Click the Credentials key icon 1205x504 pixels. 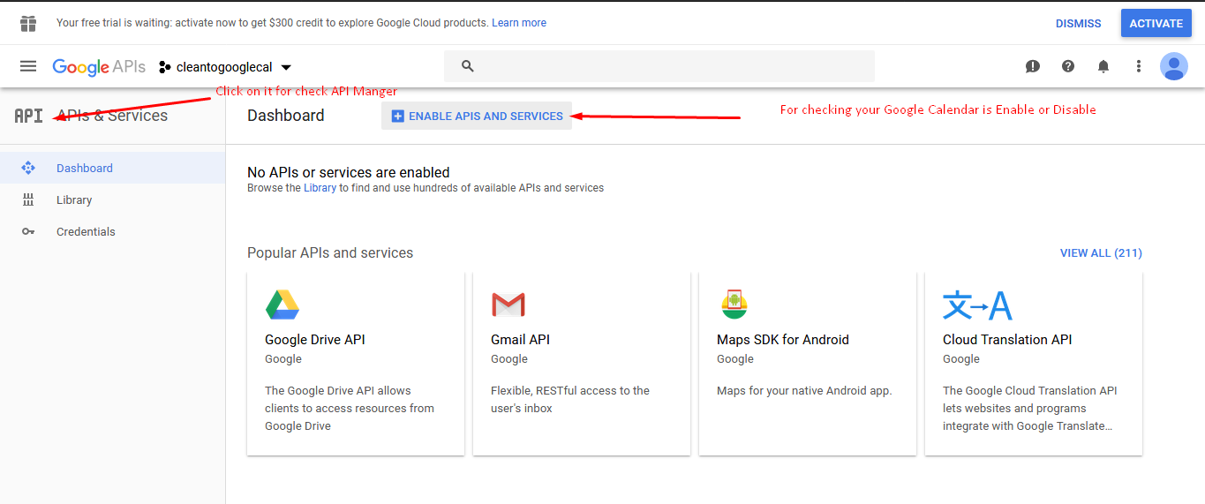coord(28,231)
